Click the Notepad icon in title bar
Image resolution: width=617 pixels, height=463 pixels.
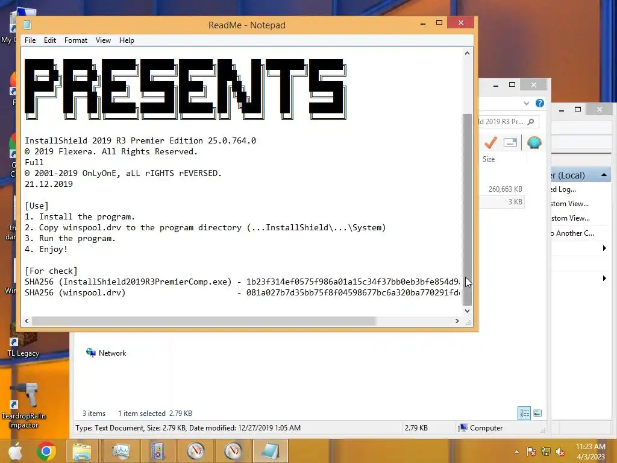tap(27, 25)
